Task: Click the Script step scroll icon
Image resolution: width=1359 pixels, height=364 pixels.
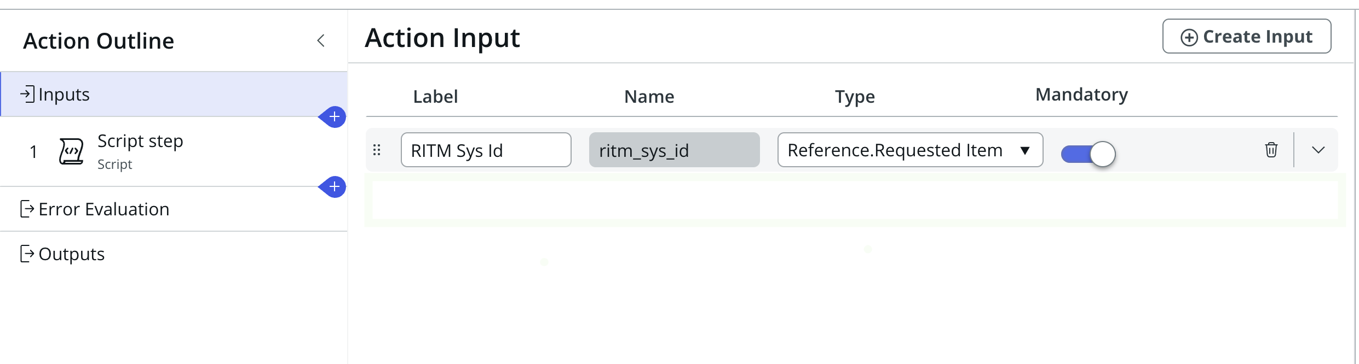Action: 71,151
